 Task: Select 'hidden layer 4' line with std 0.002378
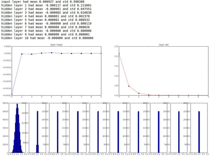pos(46,16)
